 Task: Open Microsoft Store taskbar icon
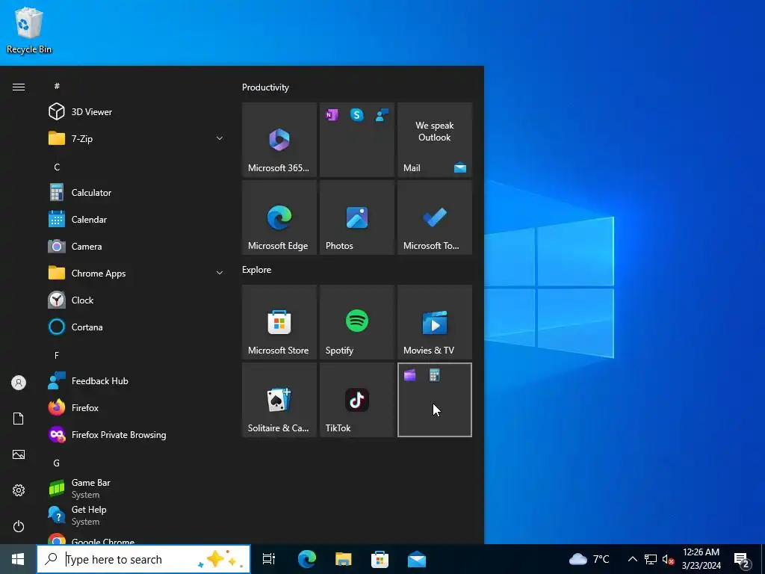(x=380, y=559)
